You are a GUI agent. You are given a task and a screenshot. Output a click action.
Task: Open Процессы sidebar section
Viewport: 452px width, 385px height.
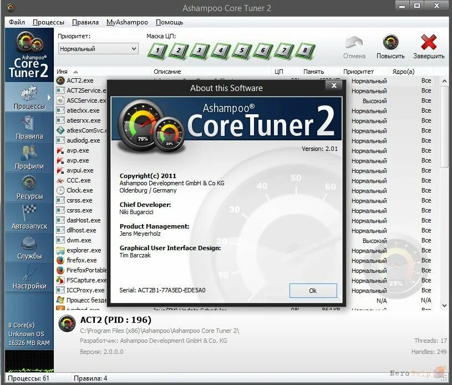[29, 98]
